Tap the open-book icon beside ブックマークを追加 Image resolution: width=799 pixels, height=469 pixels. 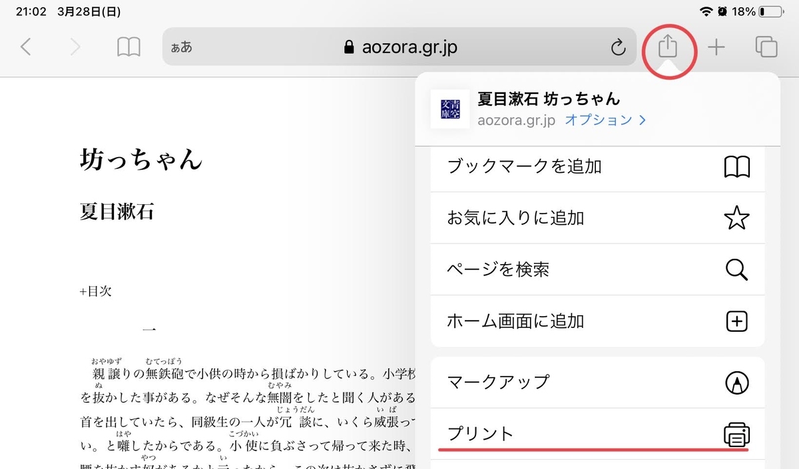click(736, 166)
